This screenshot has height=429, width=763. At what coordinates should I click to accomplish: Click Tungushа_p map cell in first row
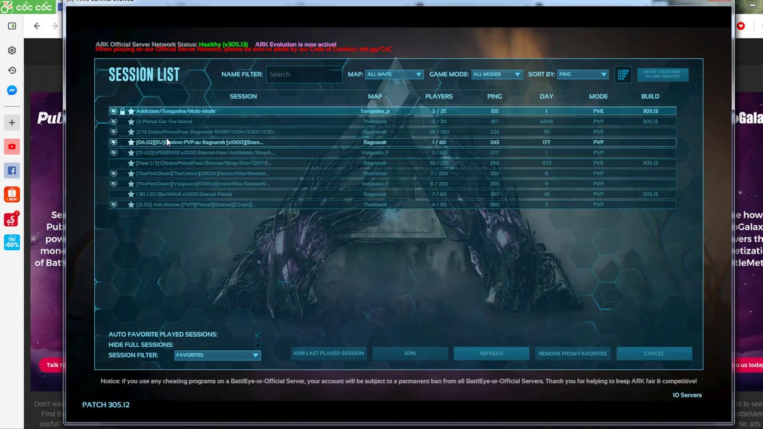pos(375,111)
